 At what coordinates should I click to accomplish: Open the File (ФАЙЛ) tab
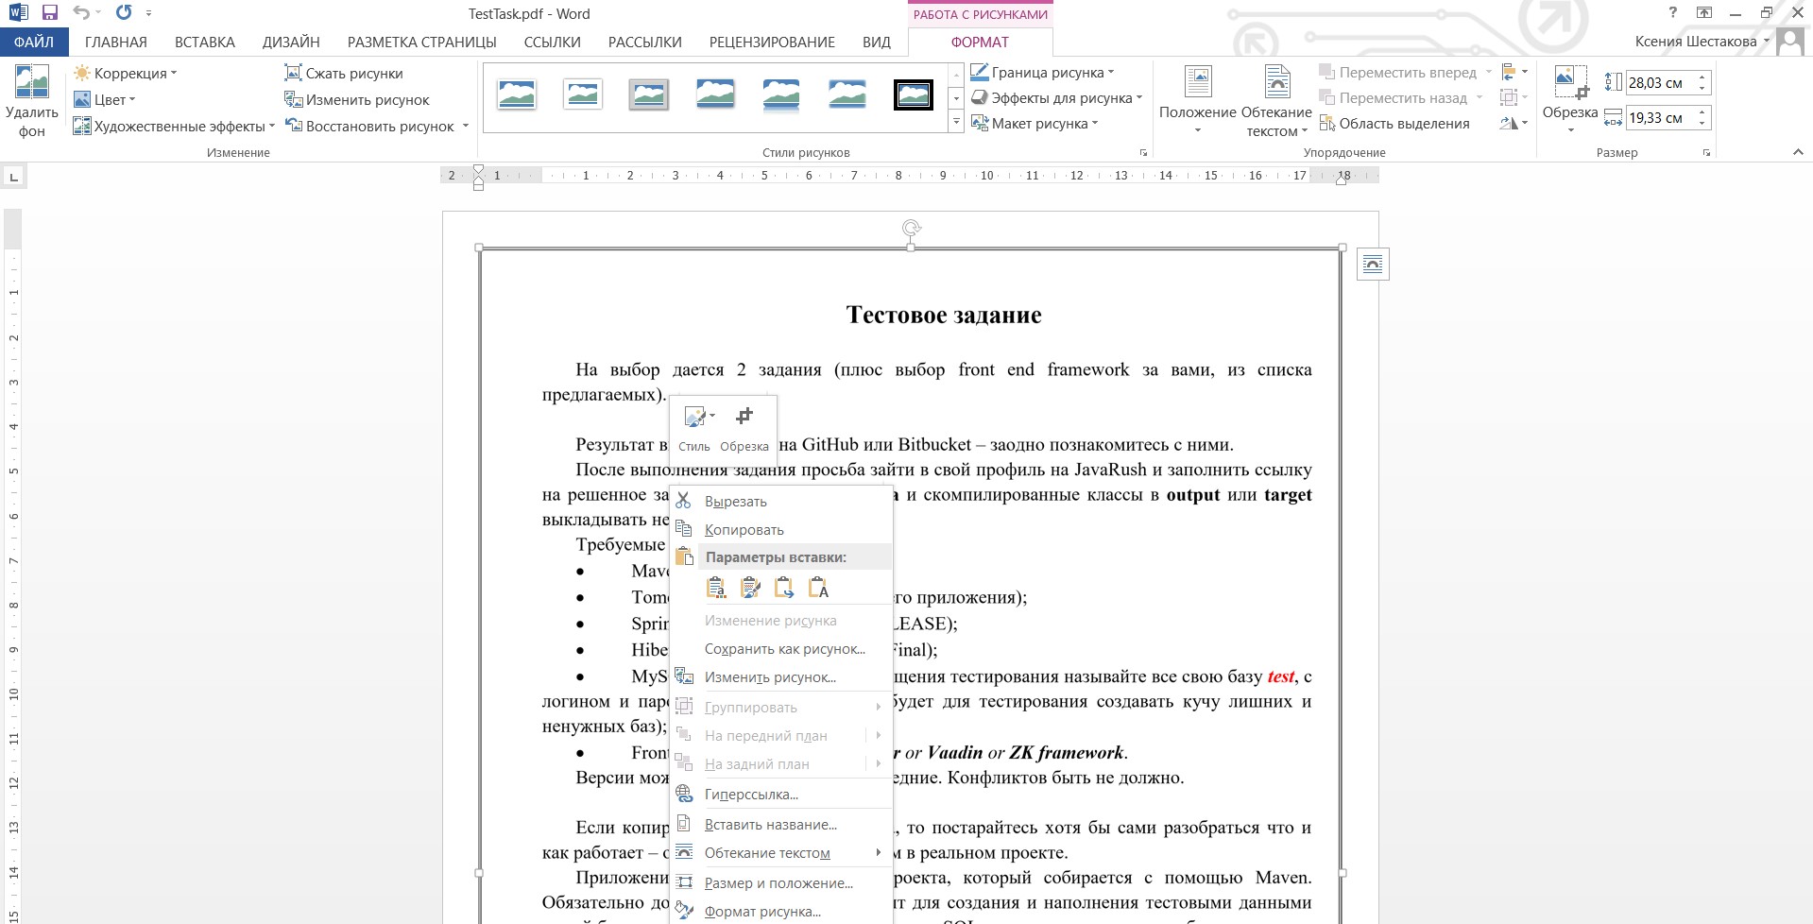[x=34, y=42]
